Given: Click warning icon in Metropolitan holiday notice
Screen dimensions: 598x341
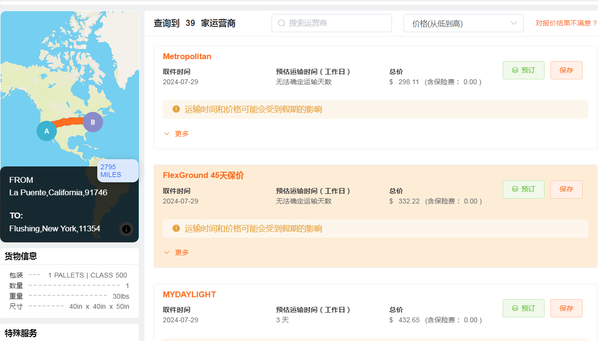Looking at the screenshot, I should pos(176,109).
